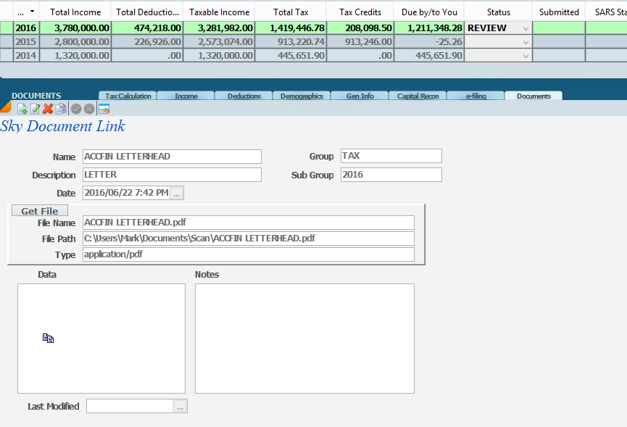Click the form view toolbar icon
Image resolution: width=627 pixels, height=427 pixels.
tap(104, 109)
